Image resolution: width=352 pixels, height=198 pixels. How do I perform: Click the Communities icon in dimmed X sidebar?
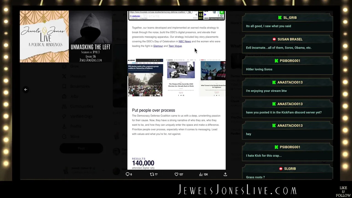[64, 106]
